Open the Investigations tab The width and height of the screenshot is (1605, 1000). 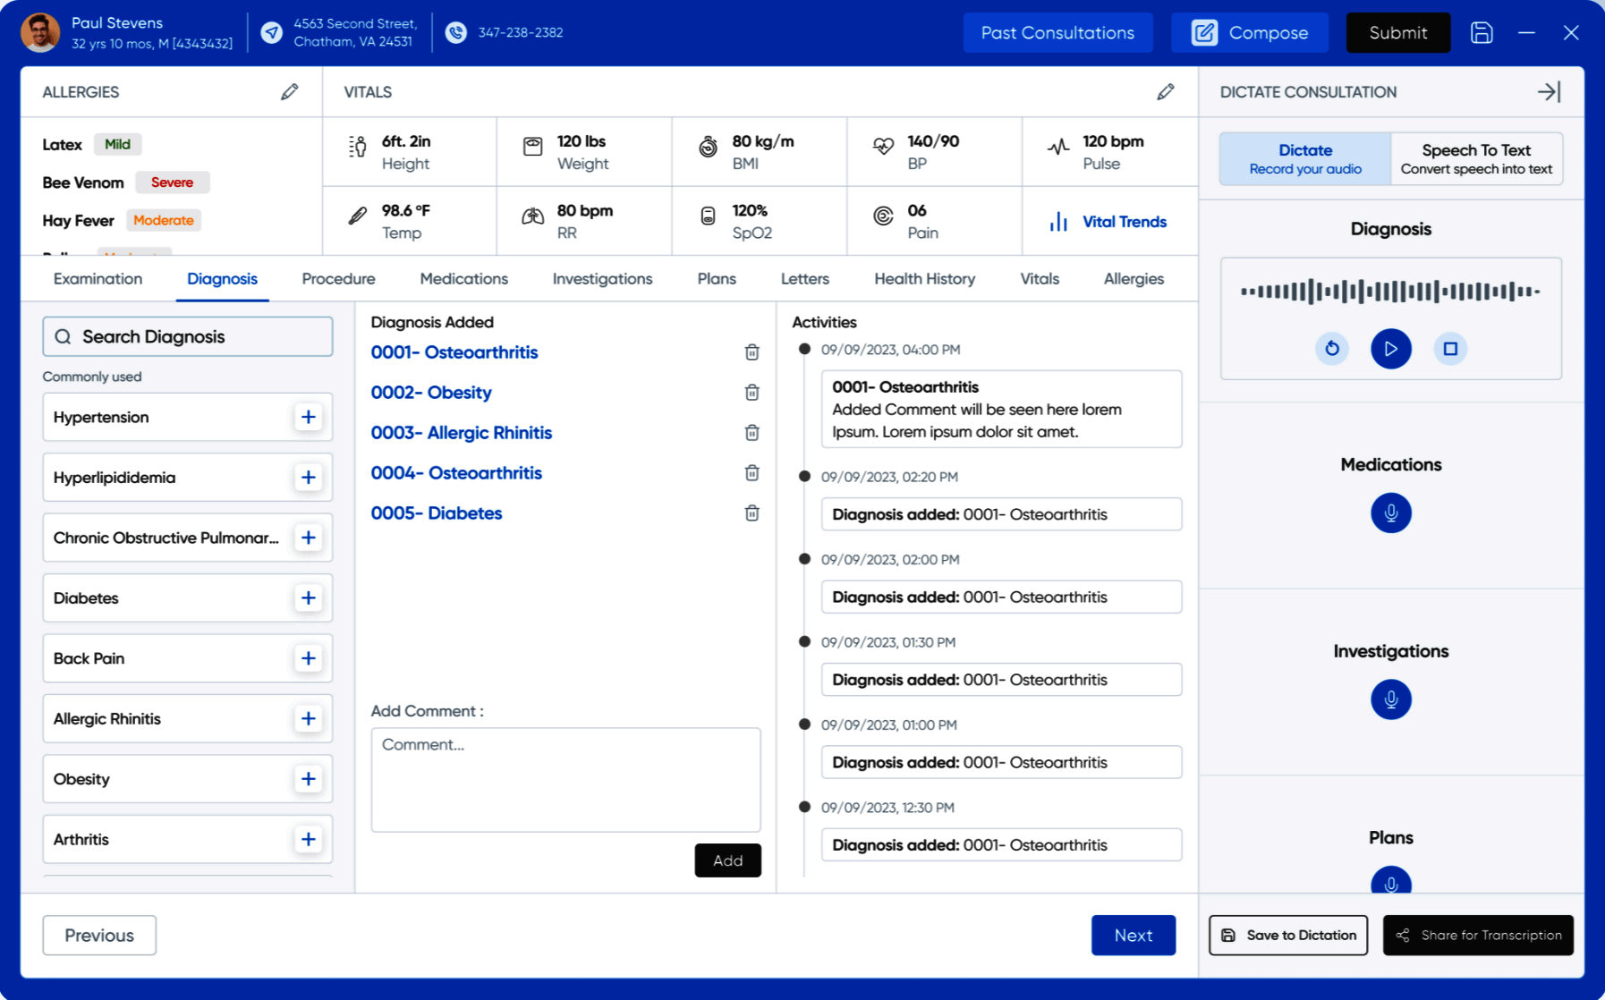pos(602,279)
